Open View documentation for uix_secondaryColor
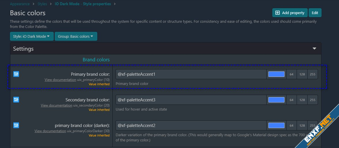339x148 pixels. pos(56,105)
